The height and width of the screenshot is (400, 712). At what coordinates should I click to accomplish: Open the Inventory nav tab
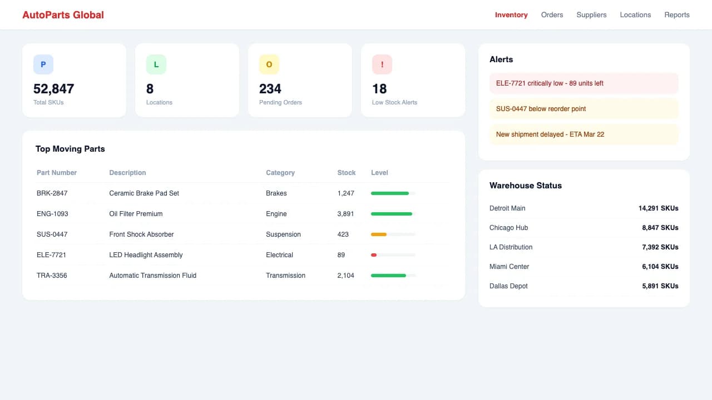511,15
